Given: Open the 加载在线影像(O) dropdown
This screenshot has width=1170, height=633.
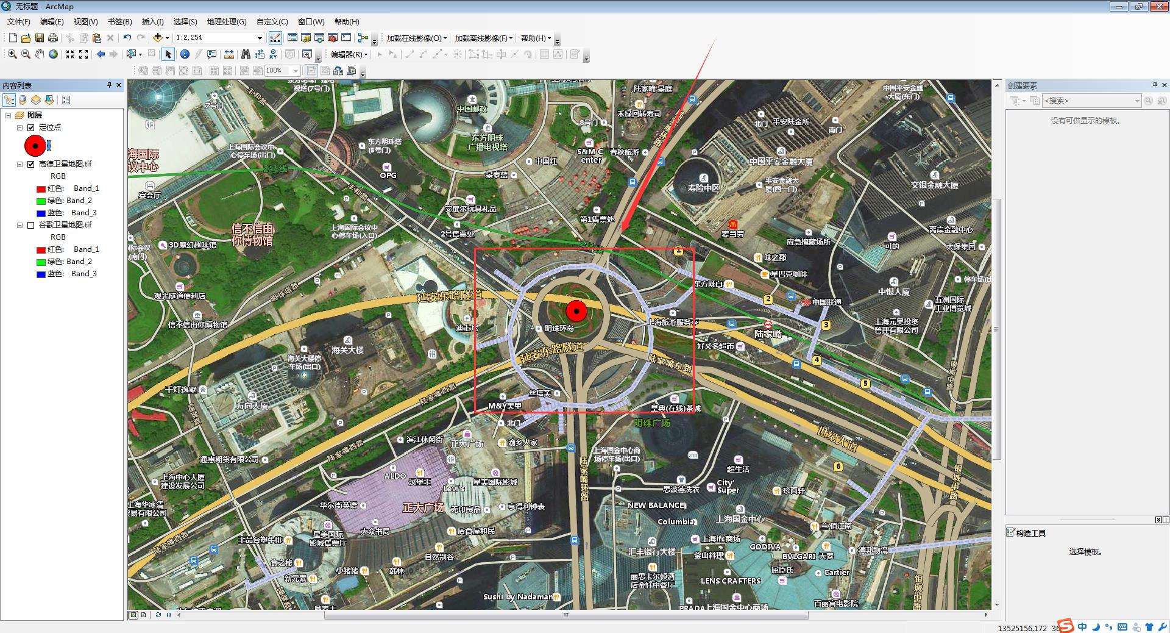Looking at the screenshot, I should [417, 38].
